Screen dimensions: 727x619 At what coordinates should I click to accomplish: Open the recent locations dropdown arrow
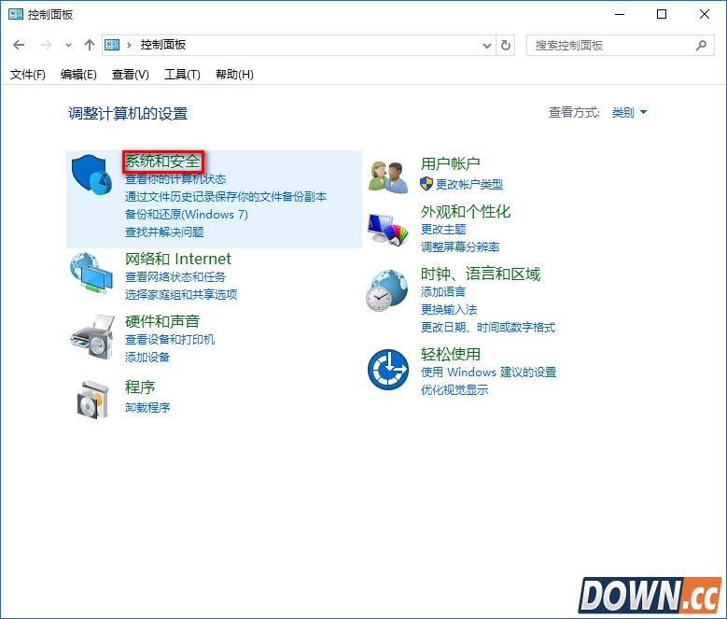click(x=69, y=46)
